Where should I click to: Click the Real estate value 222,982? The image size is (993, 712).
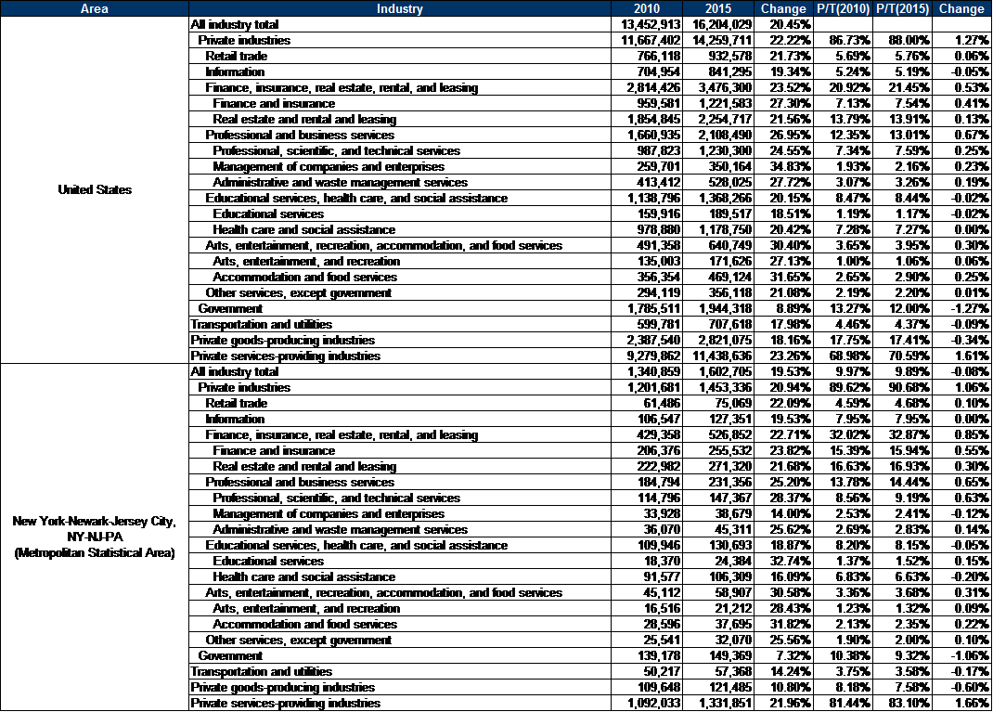(x=647, y=467)
